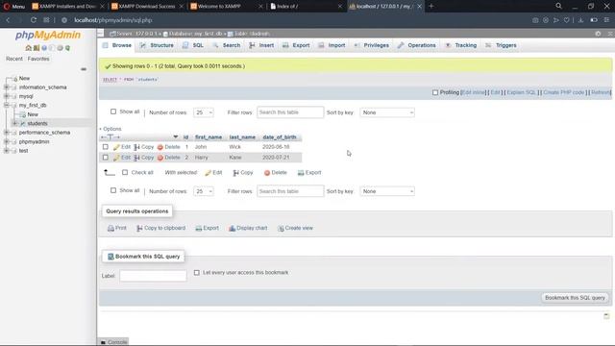Click the Explain SQL link

(521, 92)
